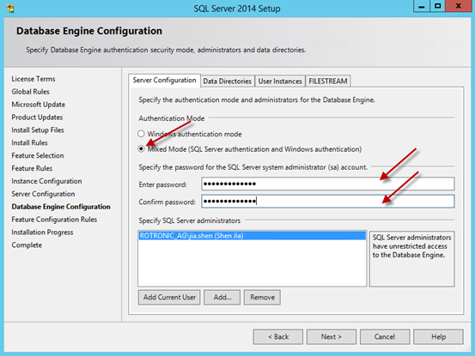Click Install Rules step
Screen dimensions: 475x356
pos(30,142)
